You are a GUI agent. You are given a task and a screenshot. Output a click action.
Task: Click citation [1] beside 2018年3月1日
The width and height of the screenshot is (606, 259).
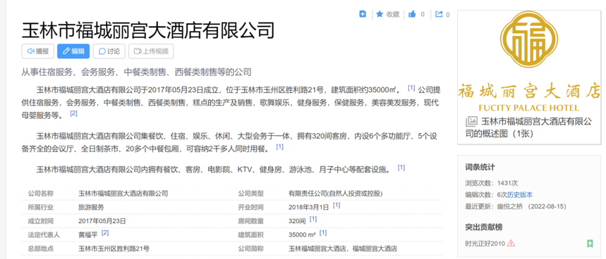337,206
